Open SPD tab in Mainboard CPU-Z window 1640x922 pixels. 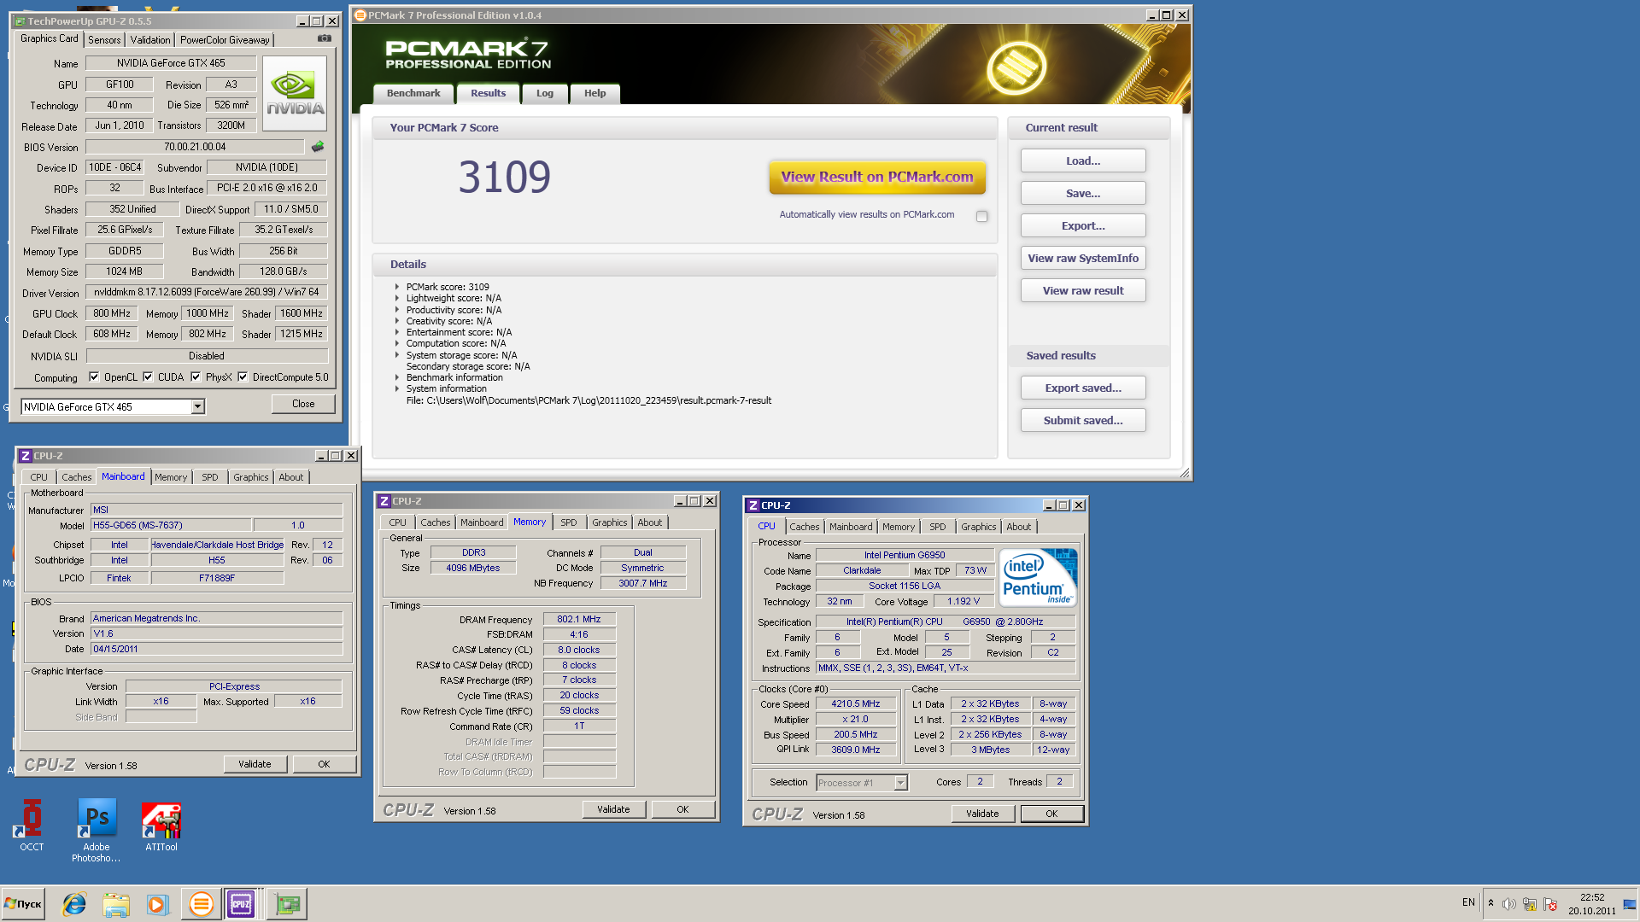point(210,477)
